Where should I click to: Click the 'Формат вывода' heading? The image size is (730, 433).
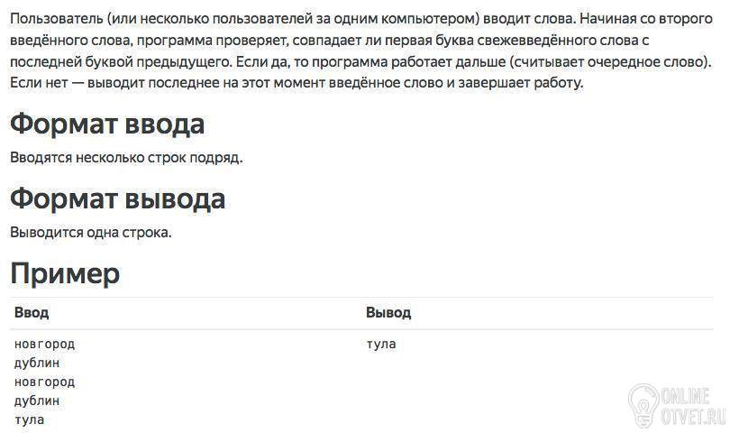pyautogui.click(x=117, y=198)
